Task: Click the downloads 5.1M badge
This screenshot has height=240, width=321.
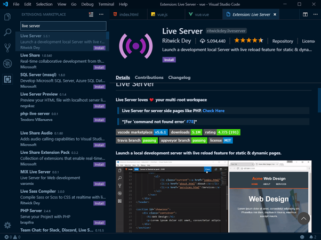Action: tap(186, 132)
